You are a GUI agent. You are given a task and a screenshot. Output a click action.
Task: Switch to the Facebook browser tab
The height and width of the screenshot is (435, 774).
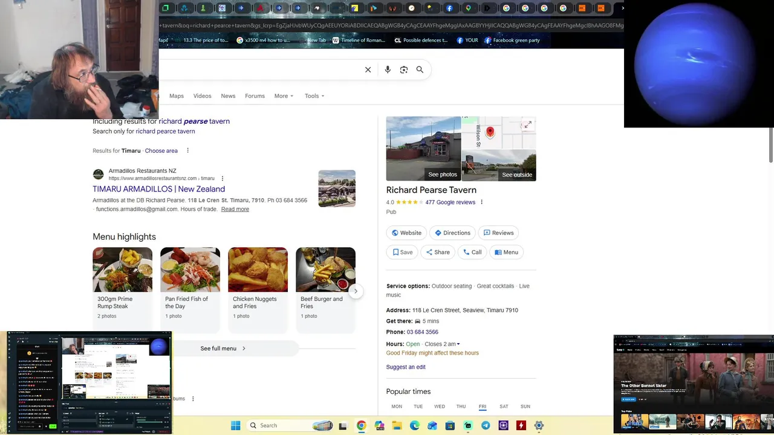449,8
